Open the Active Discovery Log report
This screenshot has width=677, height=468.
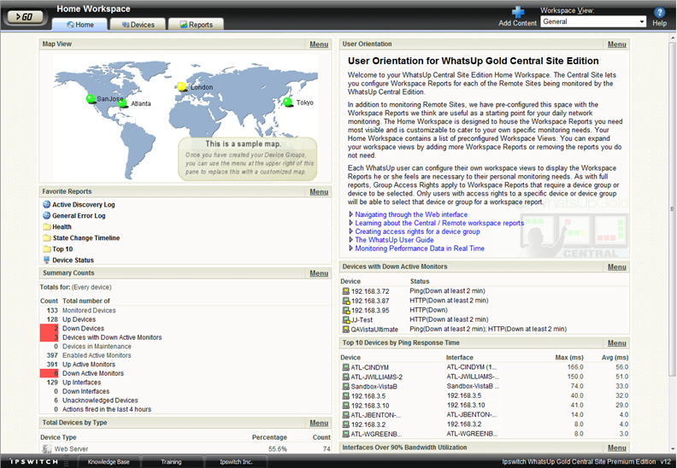(83, 205)
